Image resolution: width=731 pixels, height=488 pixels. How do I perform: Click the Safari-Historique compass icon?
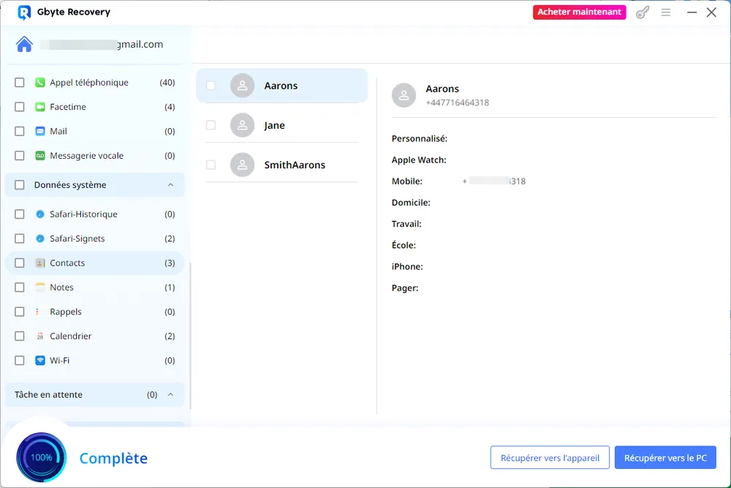[40, 214]
